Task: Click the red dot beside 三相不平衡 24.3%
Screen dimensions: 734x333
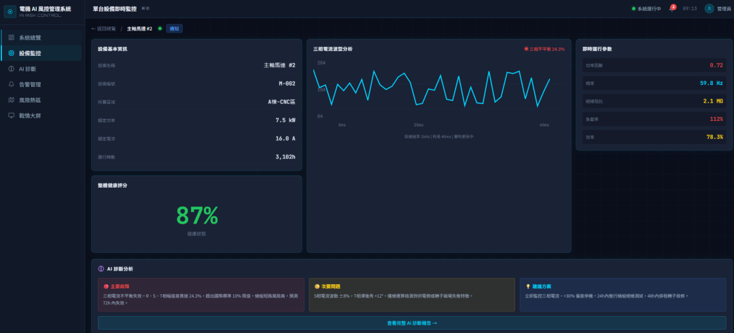Action: pyautogui.click(x=526, y=49)
